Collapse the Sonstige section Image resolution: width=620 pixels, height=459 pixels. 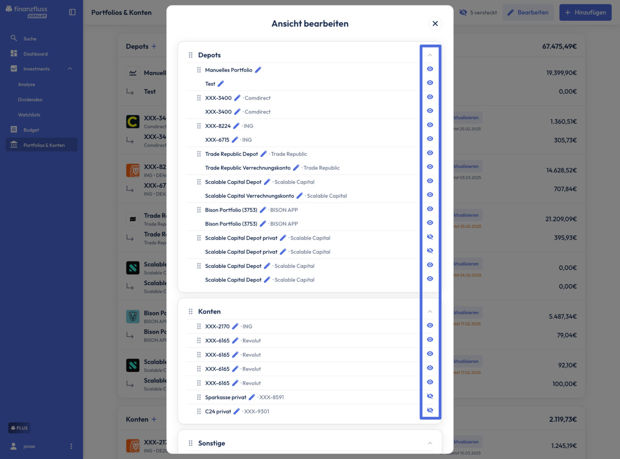[x=430, y=443]
